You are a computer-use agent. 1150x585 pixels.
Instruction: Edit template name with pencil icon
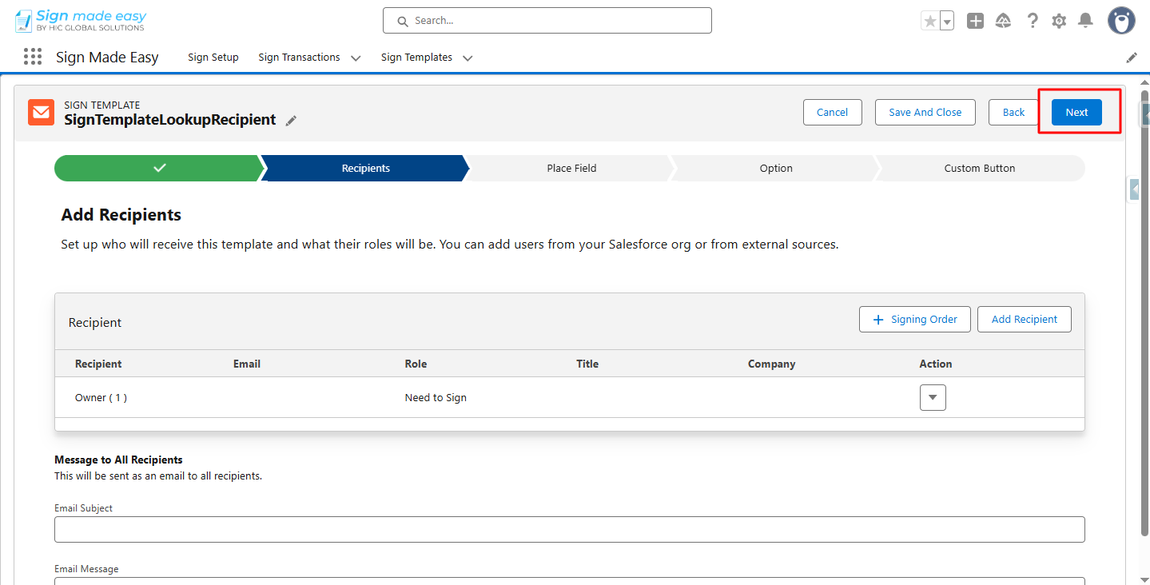pos(292,121)
